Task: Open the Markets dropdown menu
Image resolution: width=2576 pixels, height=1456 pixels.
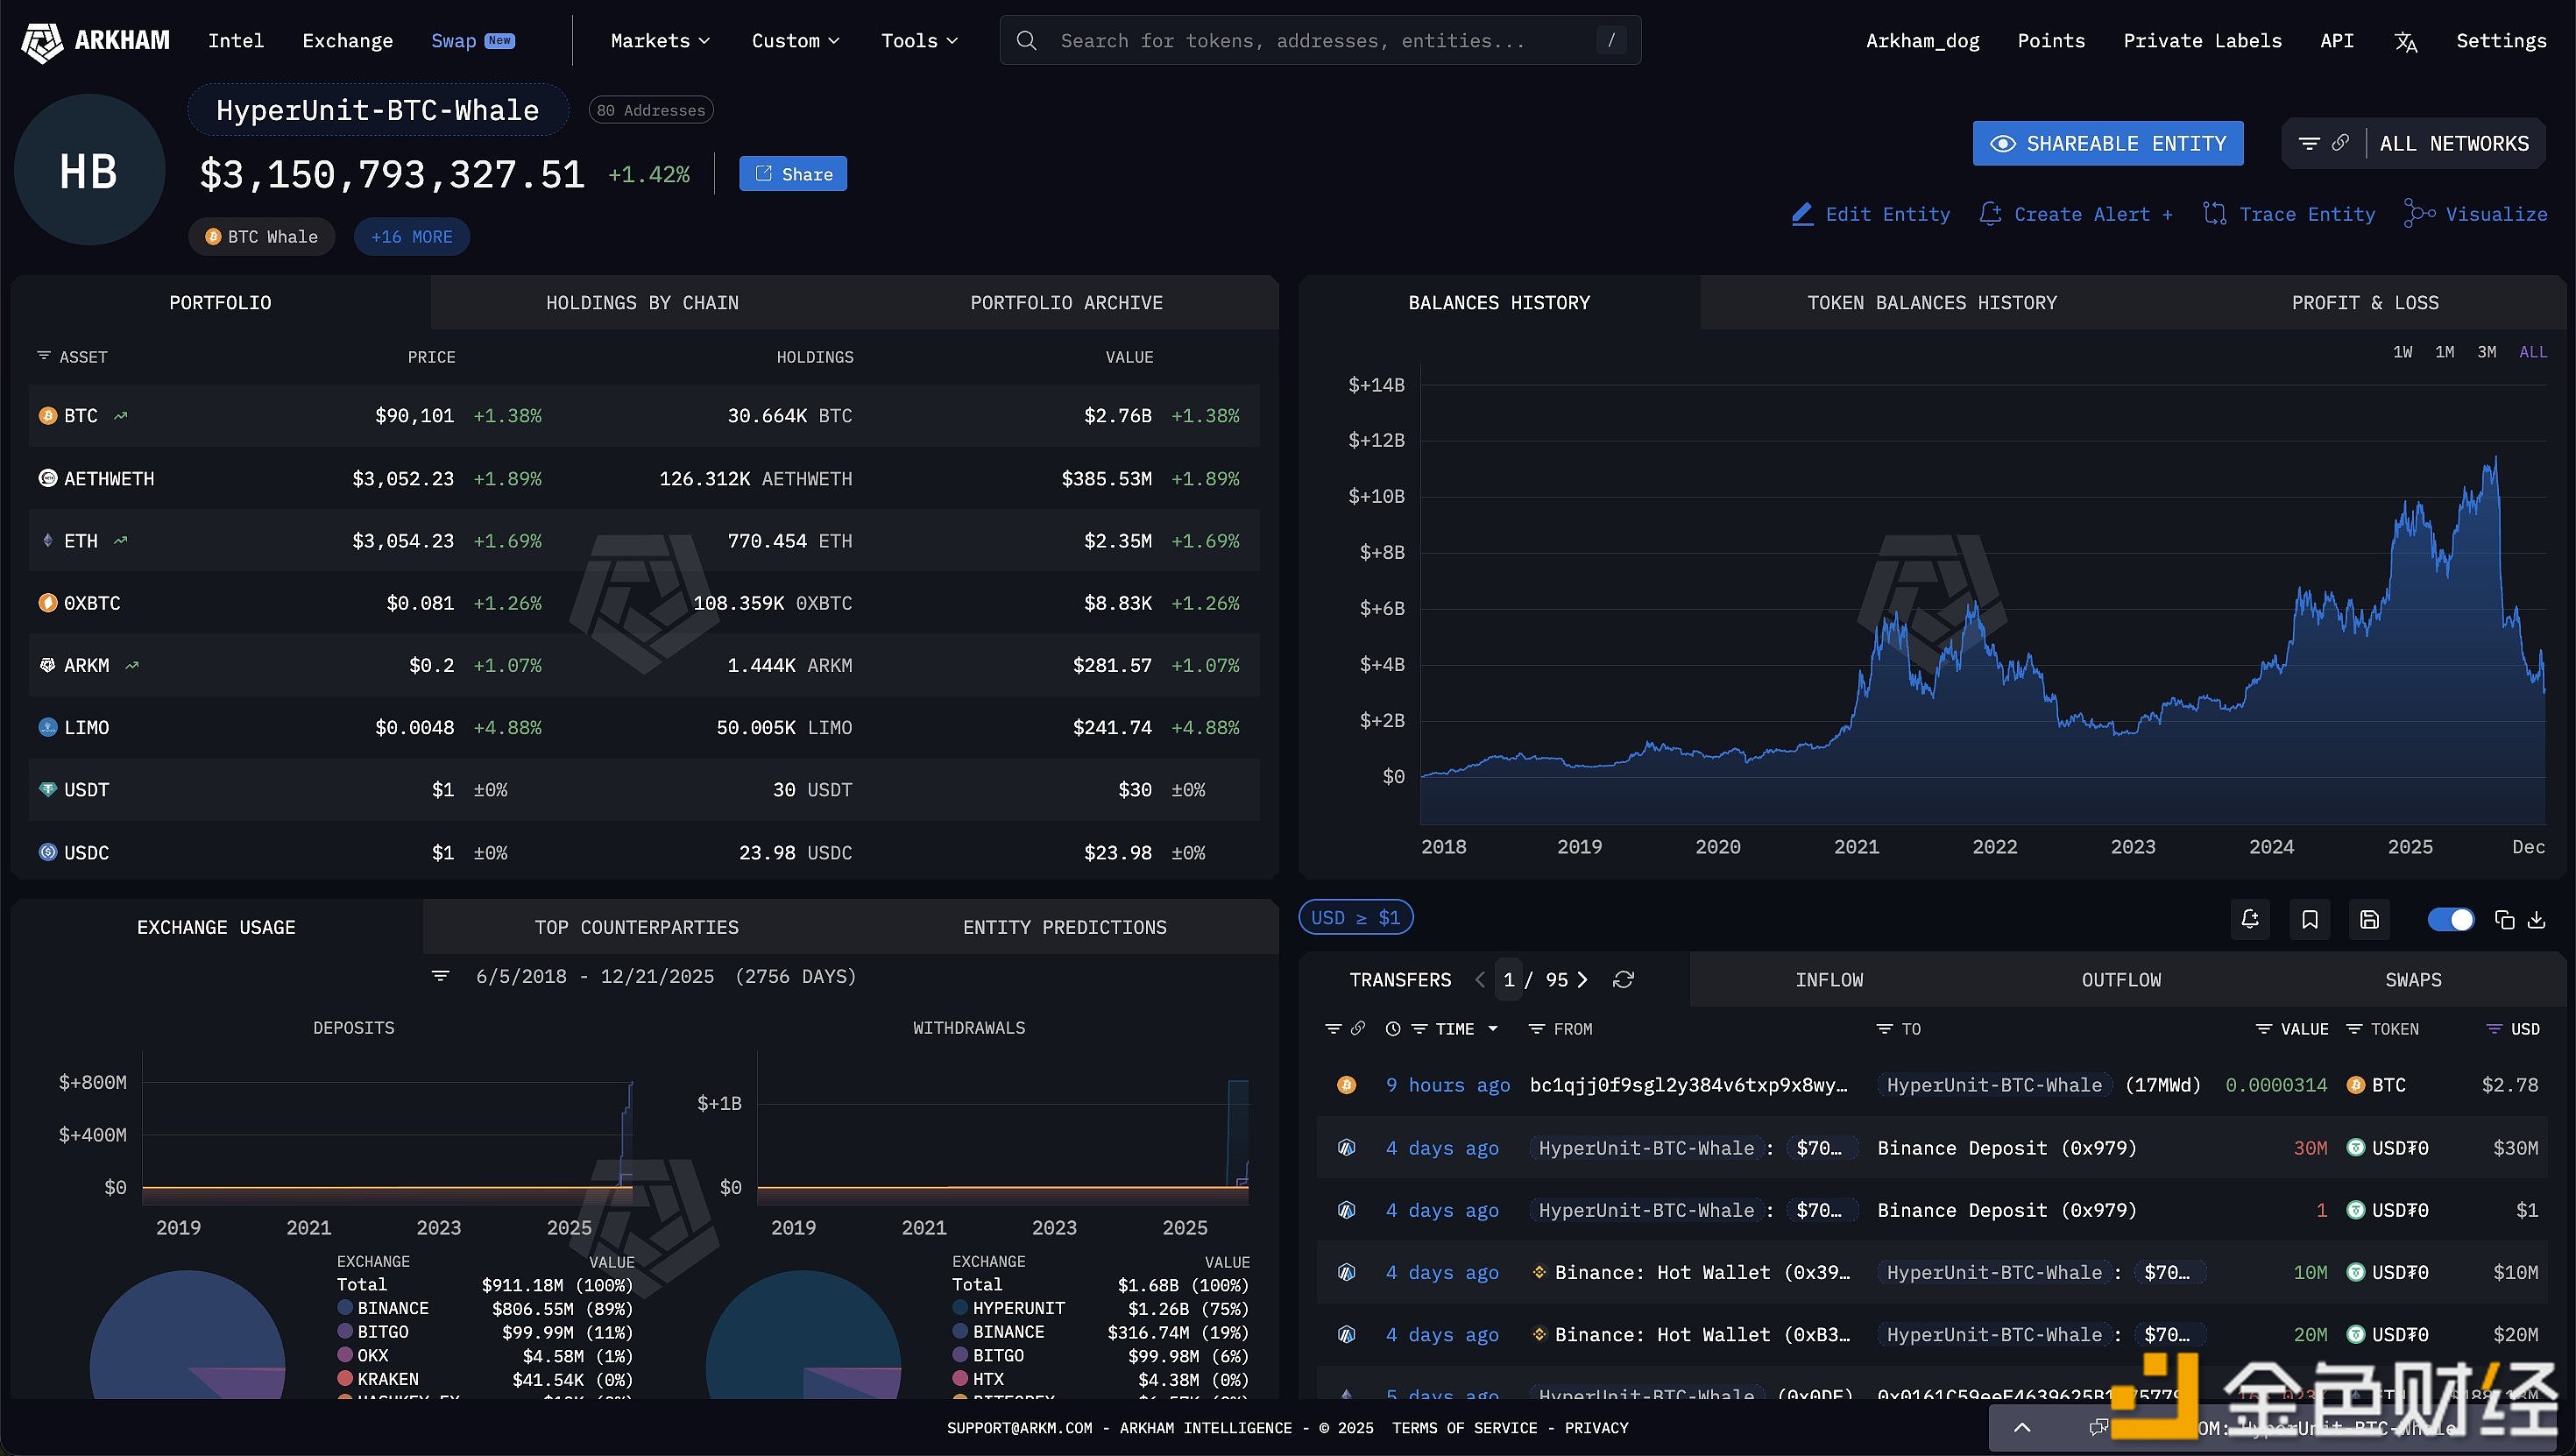Action: pyautogui.click(x=660, y=41)
